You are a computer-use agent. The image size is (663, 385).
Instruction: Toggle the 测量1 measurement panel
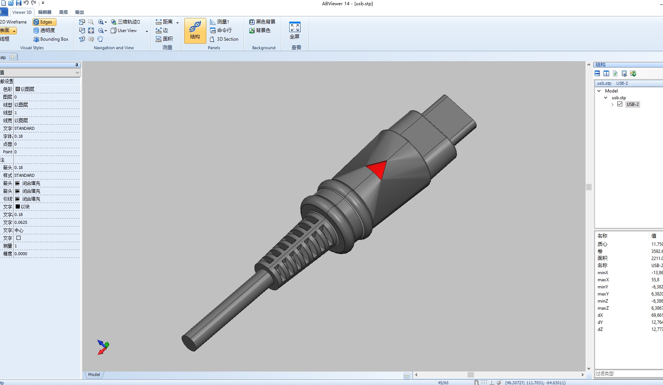[220, 22]
